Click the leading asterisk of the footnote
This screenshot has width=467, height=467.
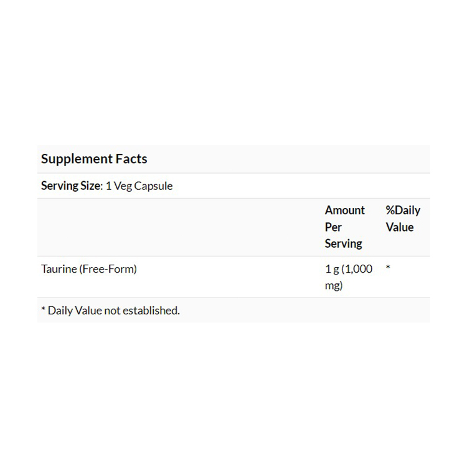(43, 310)
